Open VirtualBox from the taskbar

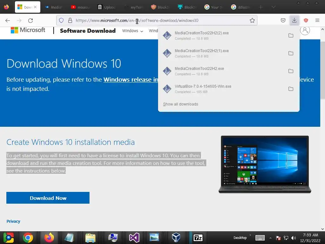point(176,238)
